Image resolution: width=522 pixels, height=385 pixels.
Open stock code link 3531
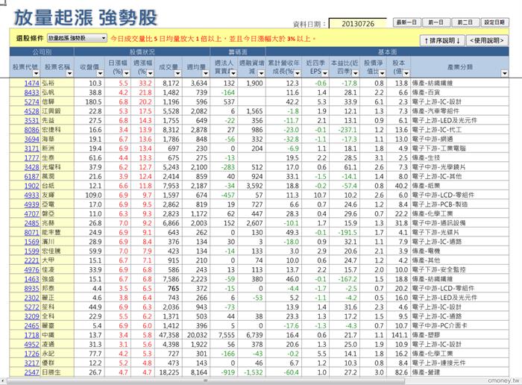tap(31, 121)
